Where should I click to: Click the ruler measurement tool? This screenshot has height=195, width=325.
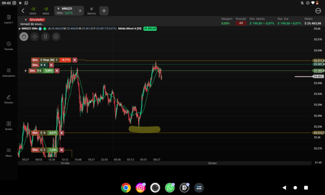[45, 37]
